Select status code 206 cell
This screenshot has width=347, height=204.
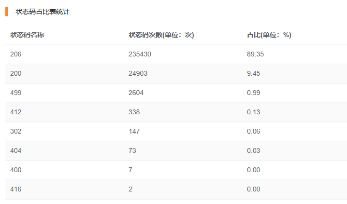(16, 54)
